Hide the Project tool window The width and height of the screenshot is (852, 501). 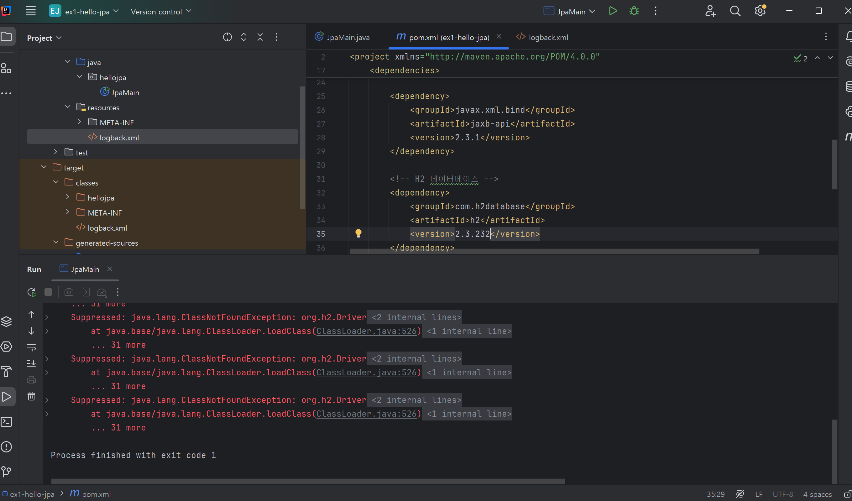pos(292,37)
